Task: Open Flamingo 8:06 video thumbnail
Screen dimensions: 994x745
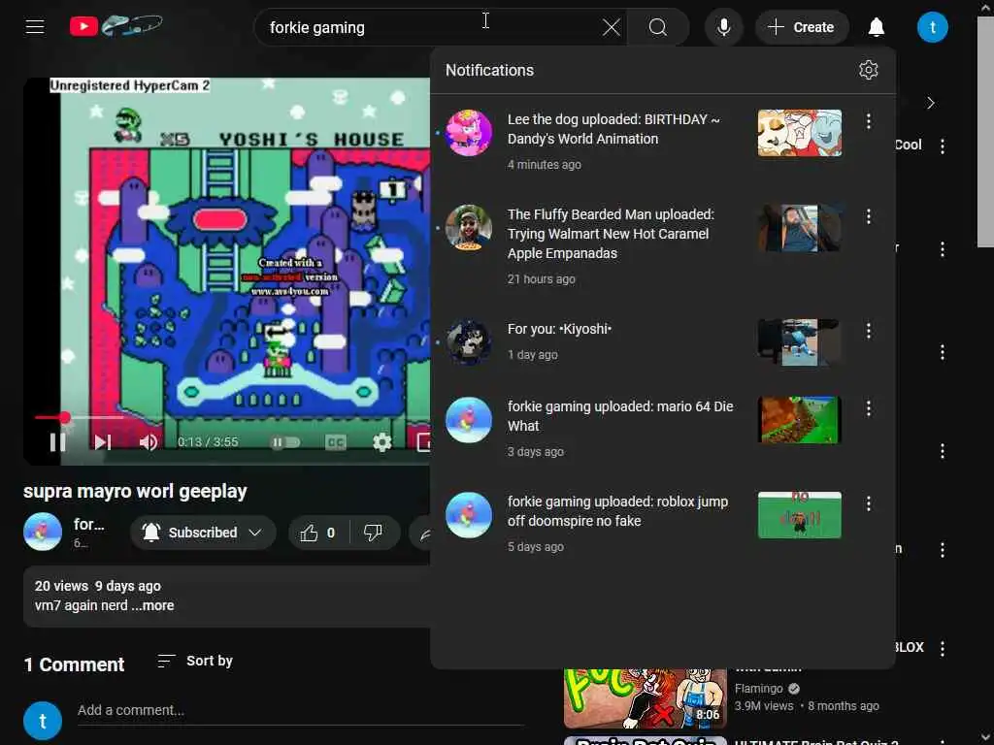Action: pos(646,697)
